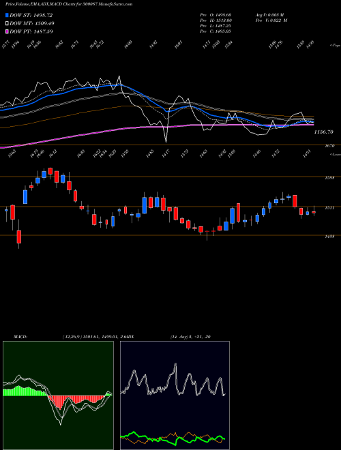The image size is (341, 450).
Task: Click the ADX 14 day values heading
Action: [x=190, y=337]
